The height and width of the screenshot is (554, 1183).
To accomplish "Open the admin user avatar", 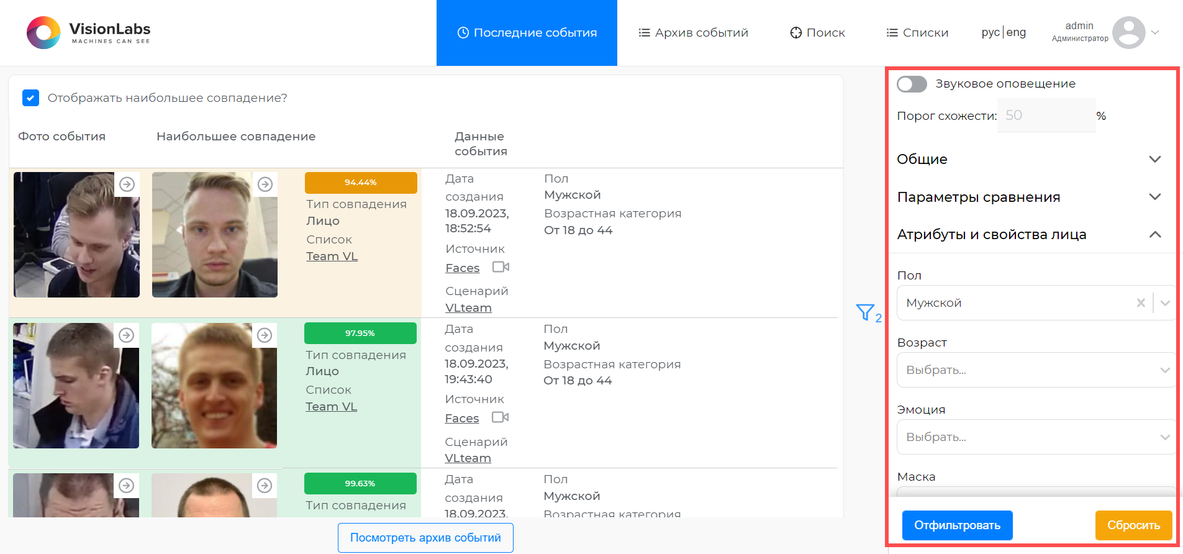I will (1128, 32).
